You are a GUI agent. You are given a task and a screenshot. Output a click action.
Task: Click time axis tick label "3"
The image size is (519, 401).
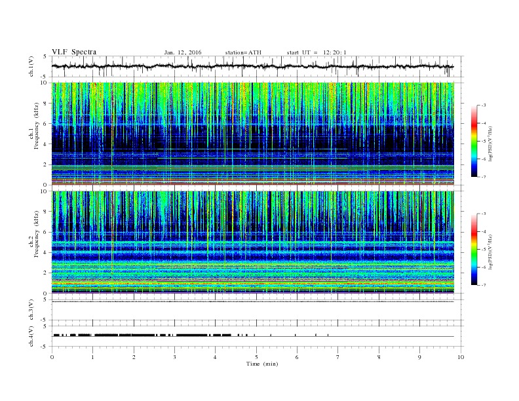(x=174, y=357)
